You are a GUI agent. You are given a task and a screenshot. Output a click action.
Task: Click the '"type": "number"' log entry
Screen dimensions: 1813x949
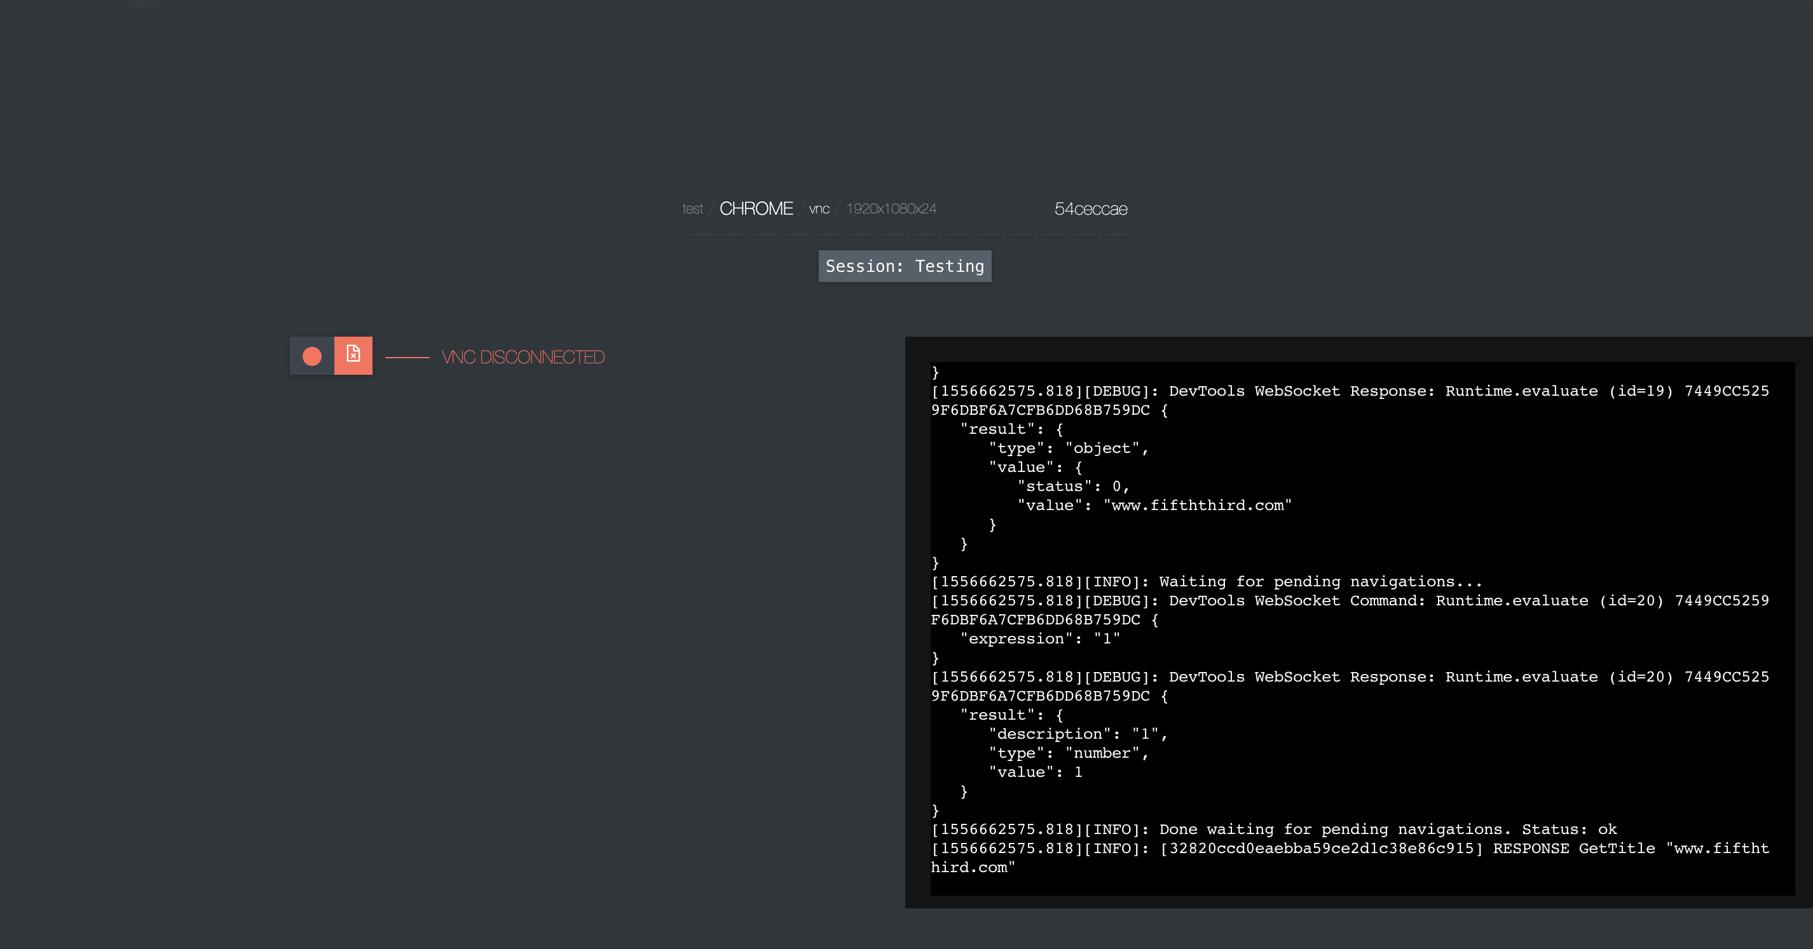(1068, 753)
